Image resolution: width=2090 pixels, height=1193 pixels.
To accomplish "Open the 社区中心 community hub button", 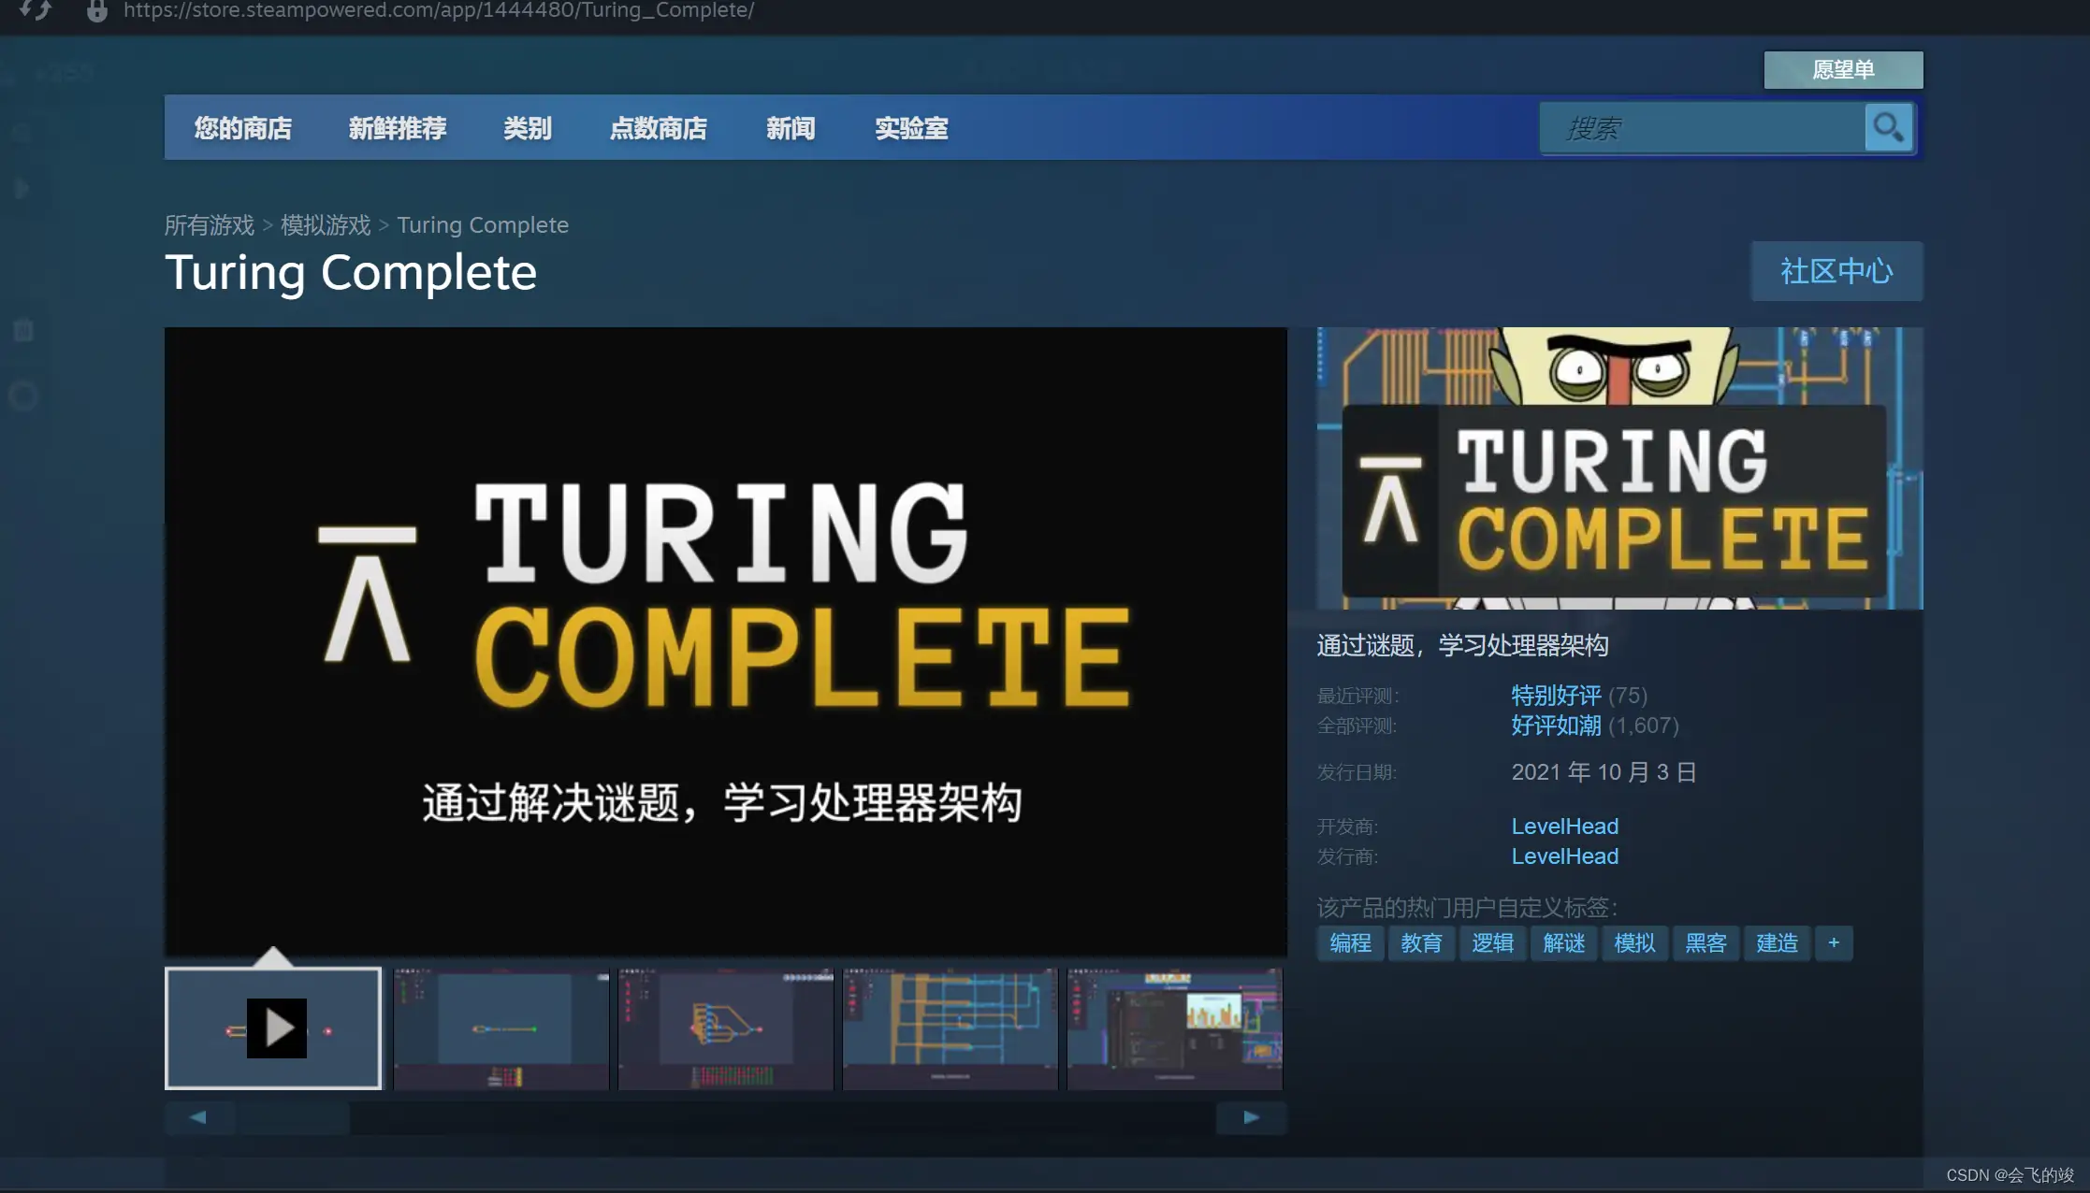I will click(x=1836, y=271).
